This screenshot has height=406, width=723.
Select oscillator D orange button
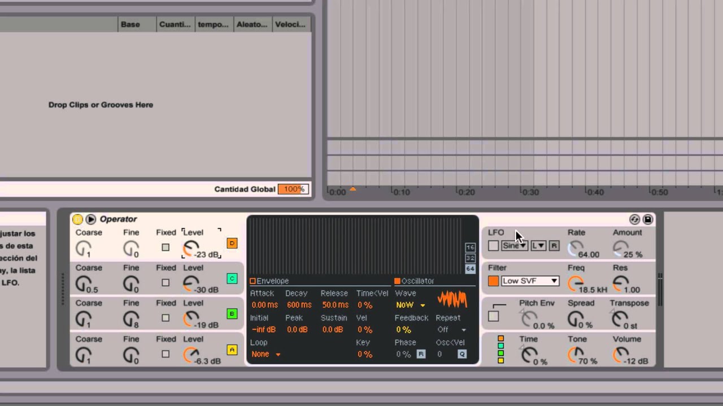(x=232, y=243)
